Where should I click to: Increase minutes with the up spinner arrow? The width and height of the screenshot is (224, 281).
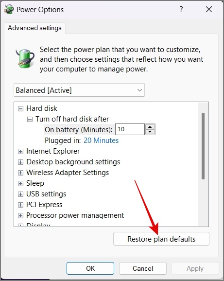[150, 127]
